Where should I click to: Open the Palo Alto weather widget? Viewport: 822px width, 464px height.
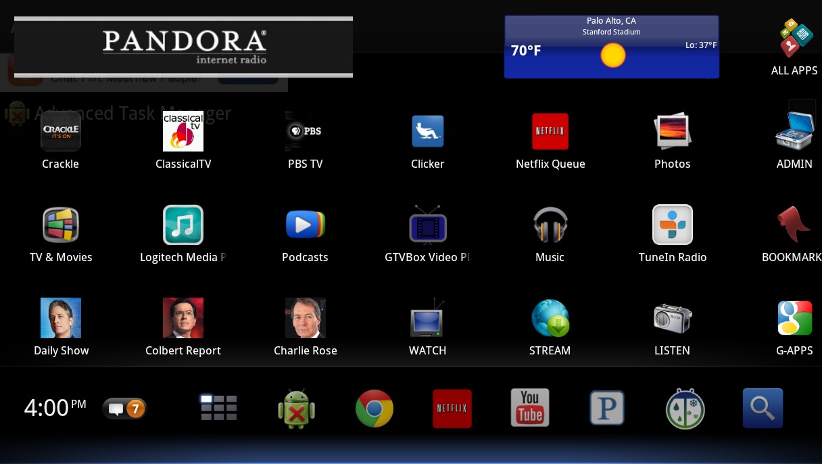tap(611, 47)
